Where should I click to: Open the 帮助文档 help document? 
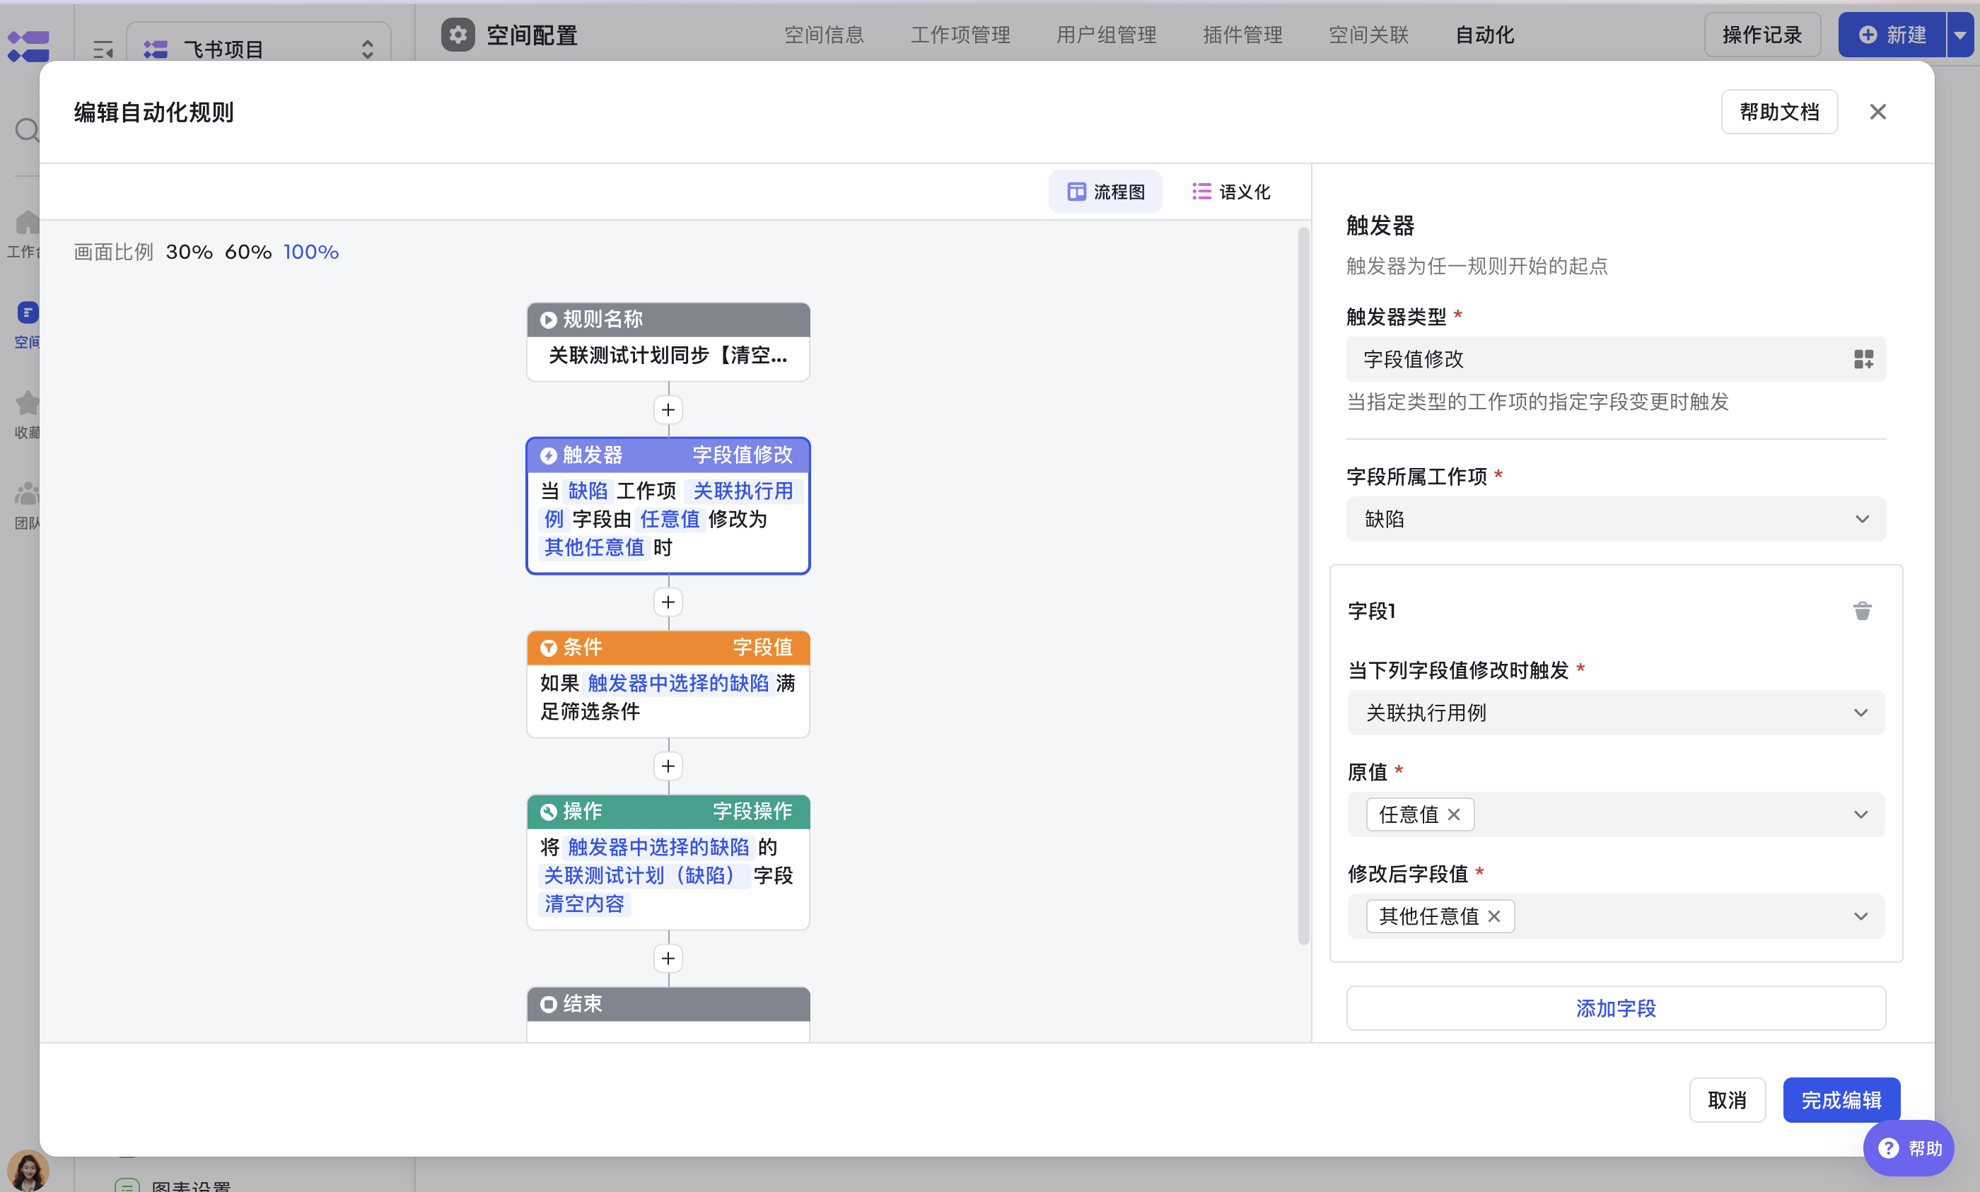pyautogui.click(x=1779, y=112)
